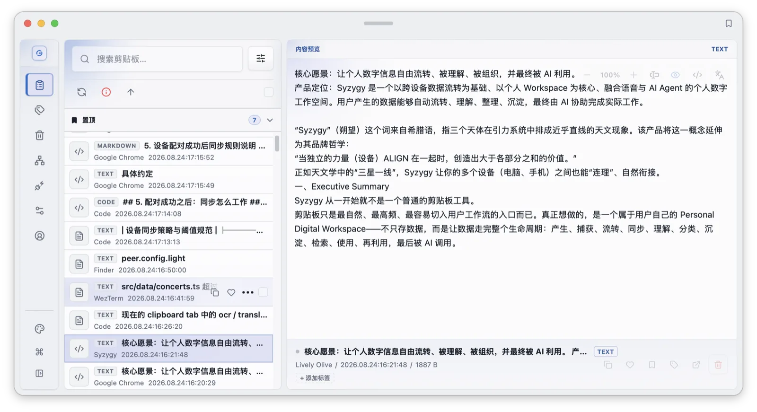Tick the checkbox on src/data/concerts.ts row

click(264, 292)
